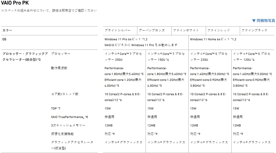This screenshot has height=153, width=276.
Task: Click the 仮想化支援機能 row label
Action: [x=62, y=134]
